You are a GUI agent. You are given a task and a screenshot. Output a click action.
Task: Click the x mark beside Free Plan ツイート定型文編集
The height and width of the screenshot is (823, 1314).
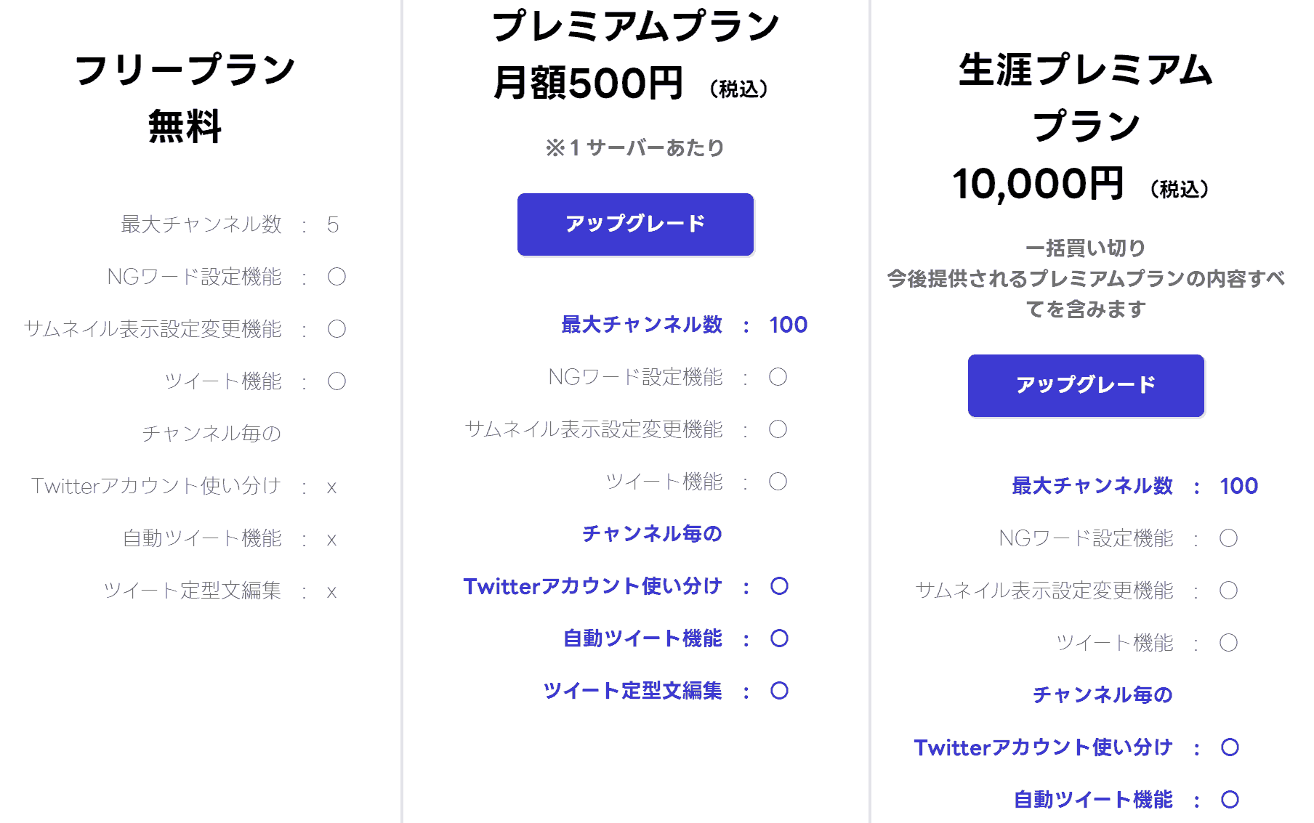point(331,592)
